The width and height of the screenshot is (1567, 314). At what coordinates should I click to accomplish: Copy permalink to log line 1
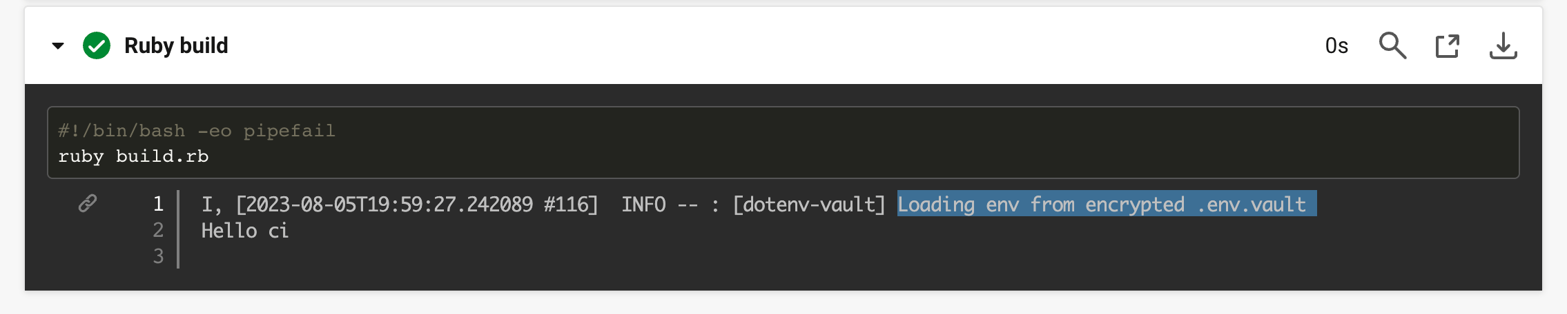pos(88,203)
